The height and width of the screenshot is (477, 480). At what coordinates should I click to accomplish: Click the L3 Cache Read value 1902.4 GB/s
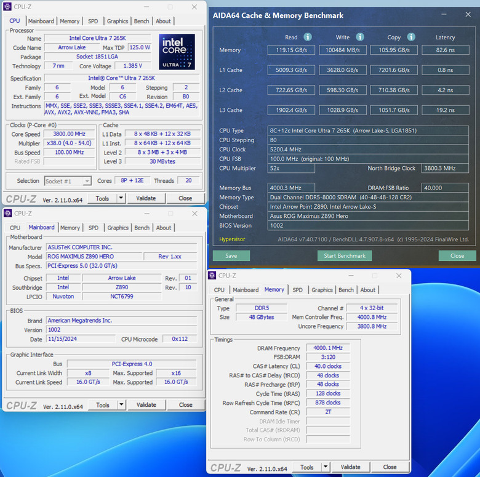(x=291, y=110)
